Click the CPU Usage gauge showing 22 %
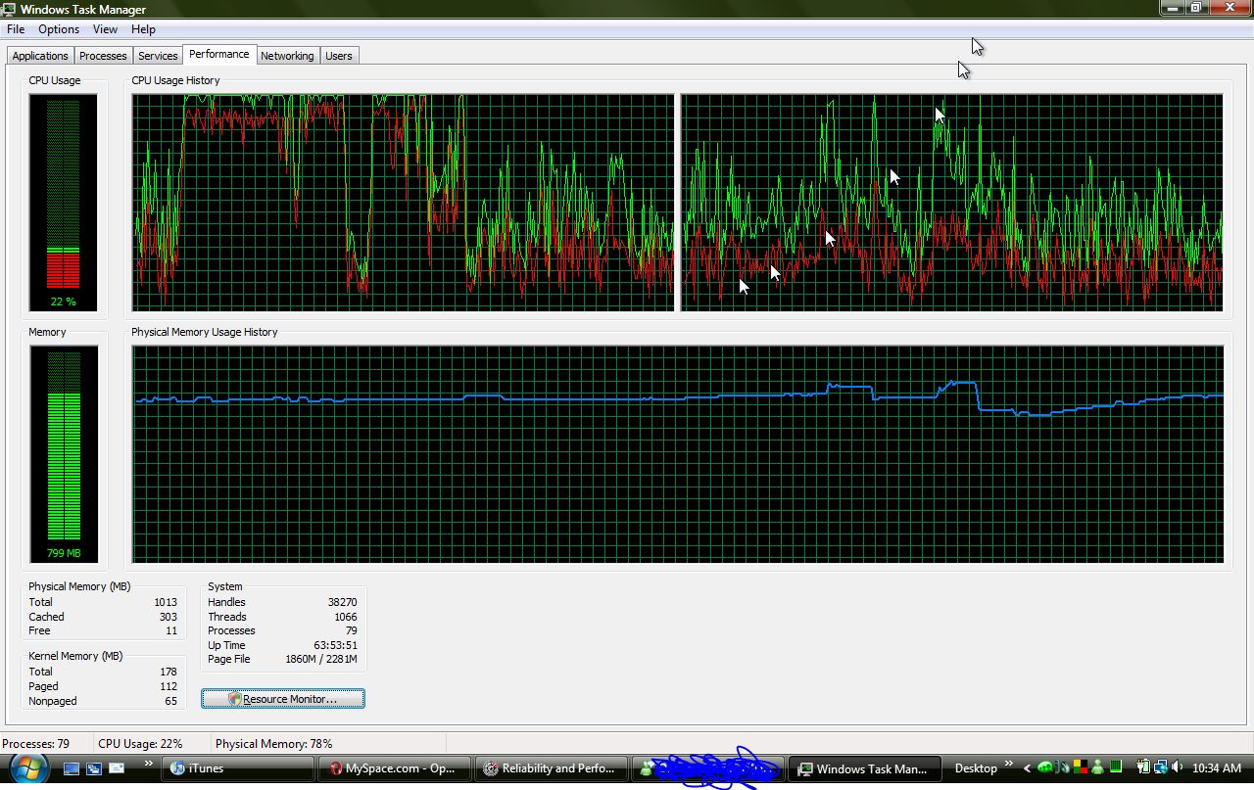This screenshot has width=1254, height=790. pyautogui.click(x=64, y=204)
